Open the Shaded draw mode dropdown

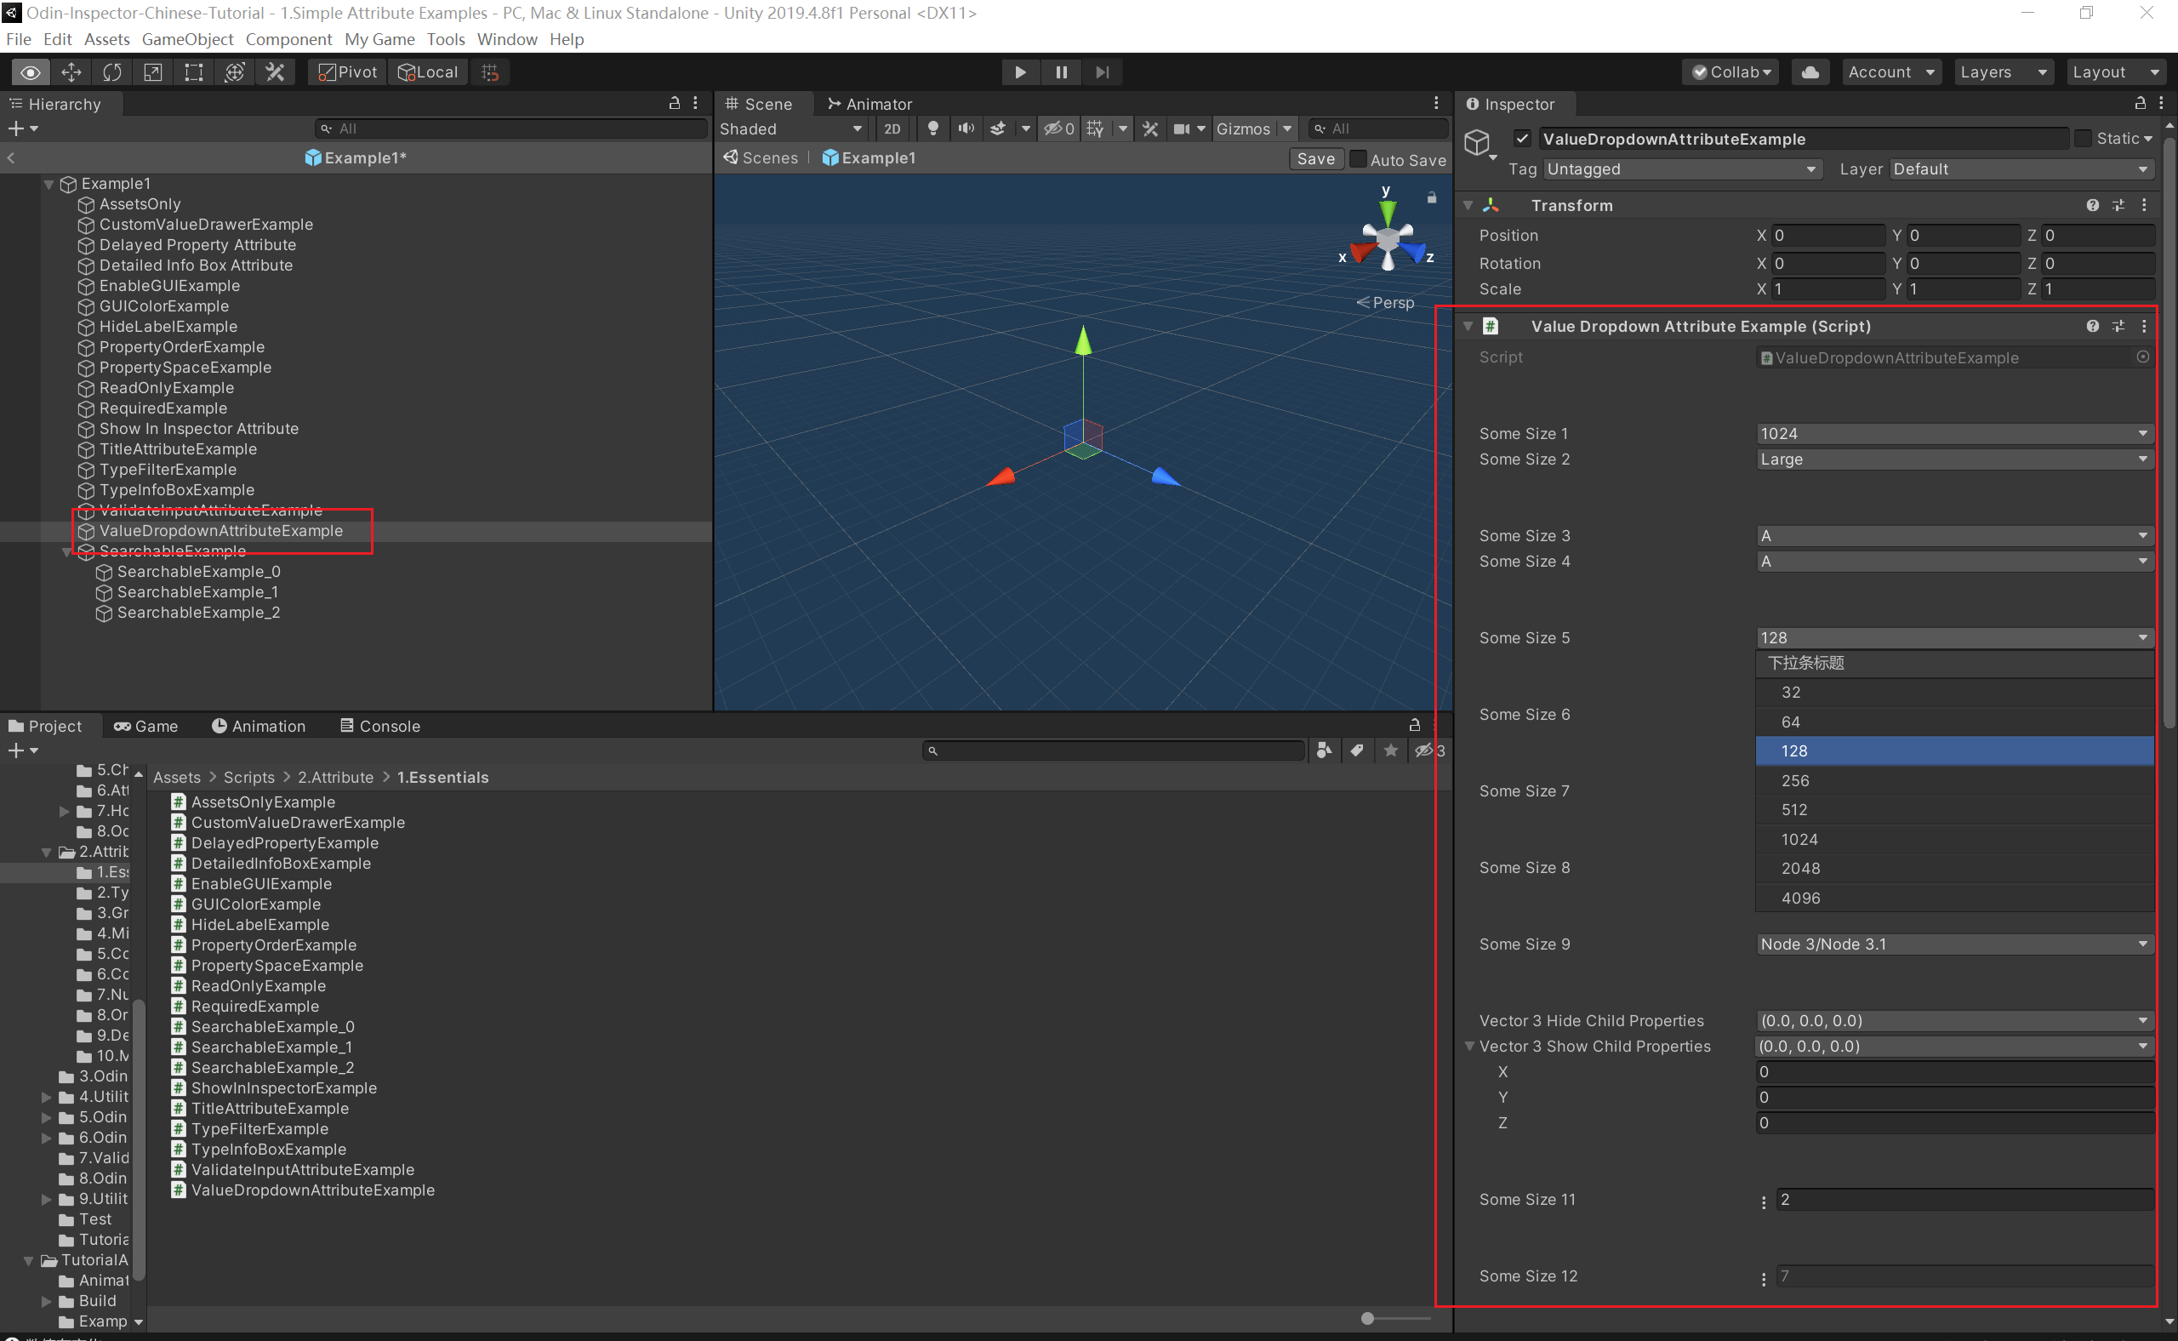(791, 128)
